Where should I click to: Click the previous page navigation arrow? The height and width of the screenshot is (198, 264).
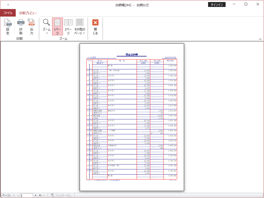coord(18,195)
